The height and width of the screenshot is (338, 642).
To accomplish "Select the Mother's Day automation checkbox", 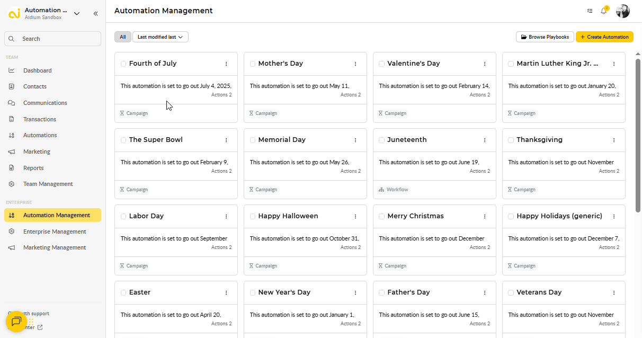I will point(253,64).
